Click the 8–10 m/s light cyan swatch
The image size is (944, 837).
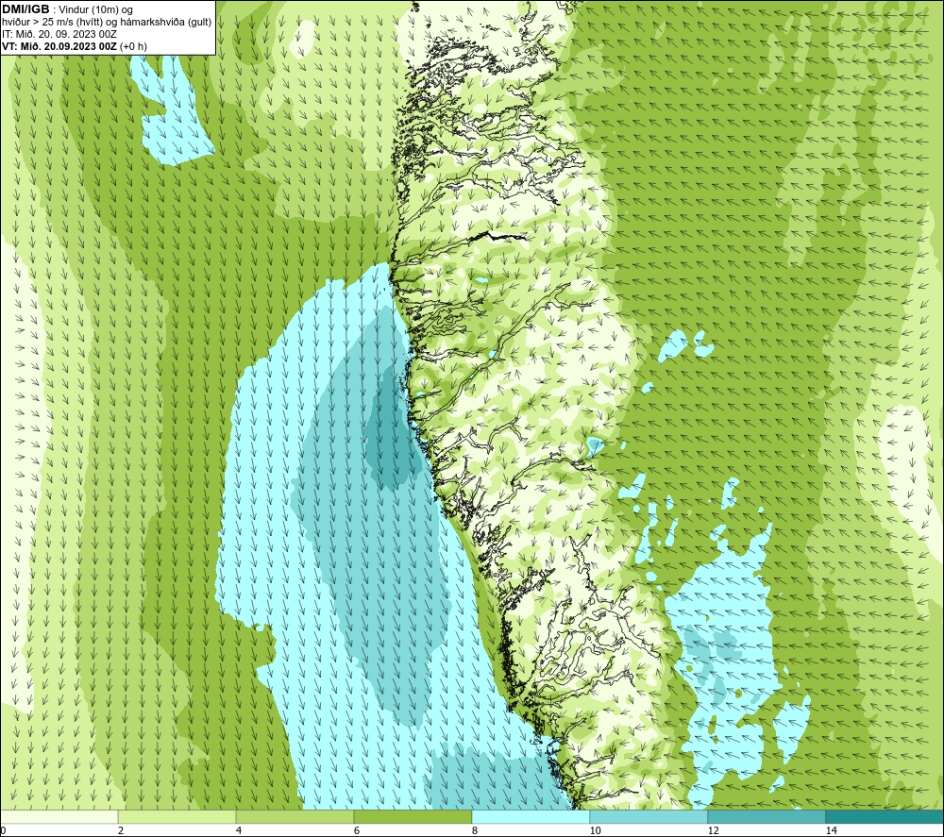coord(531,816)
